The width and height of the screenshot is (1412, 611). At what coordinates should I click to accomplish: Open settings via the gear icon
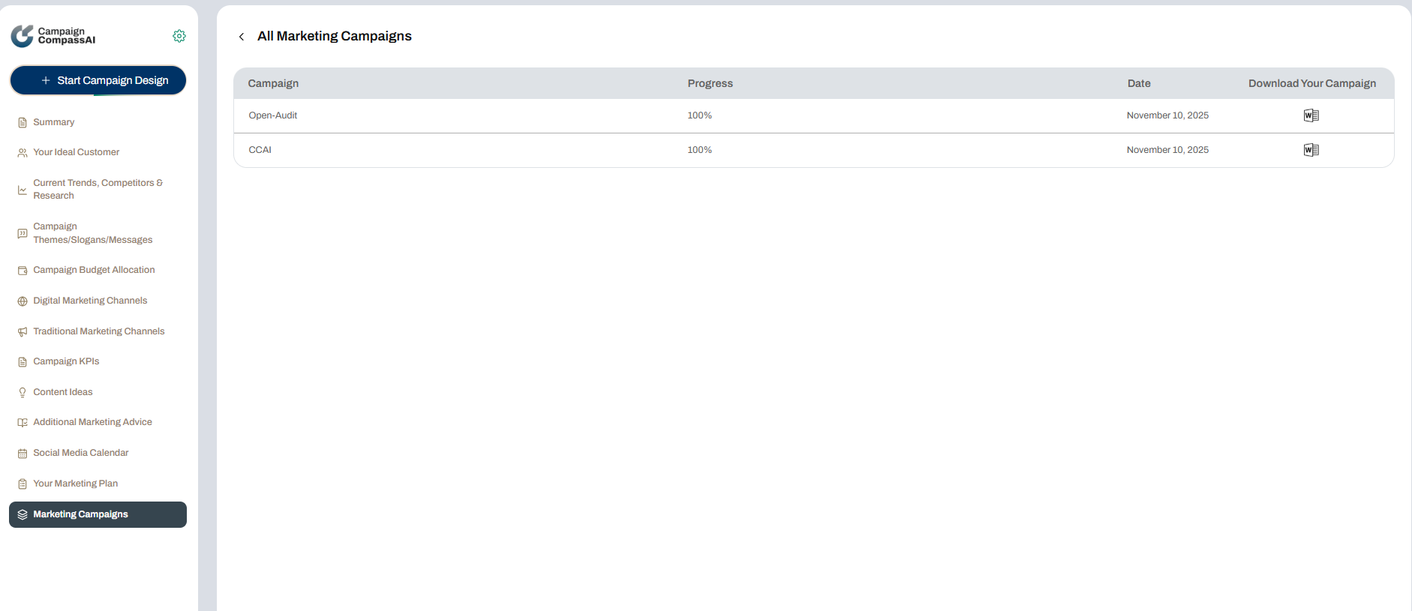pos(179,36)
